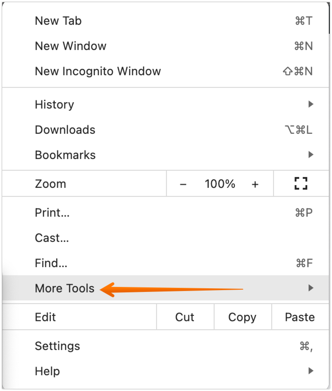The width and height of the screenshot is (332, 391).
Task: Open a New Tab
Action: [x=58, y=21]
